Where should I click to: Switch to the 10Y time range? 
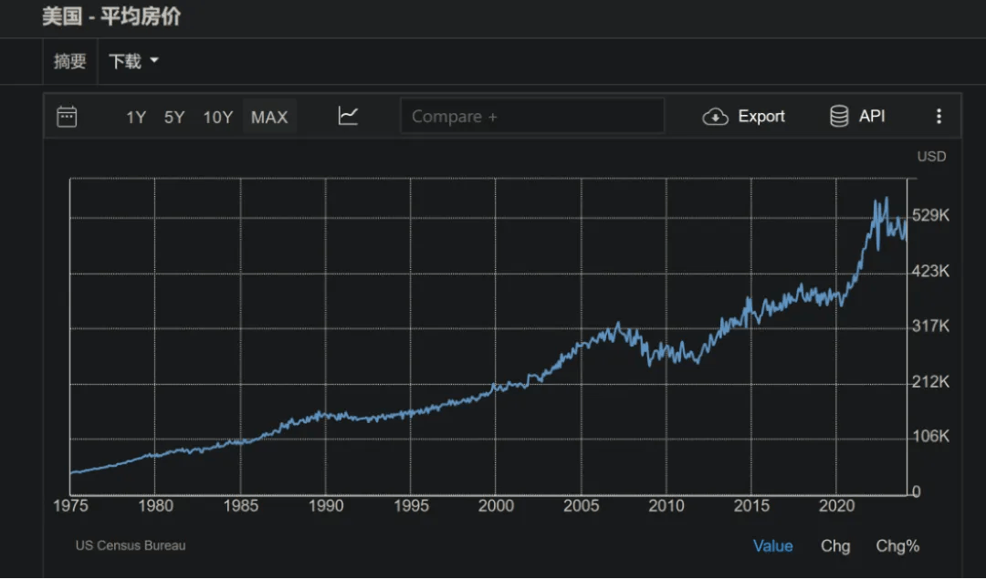coord(218,117)
